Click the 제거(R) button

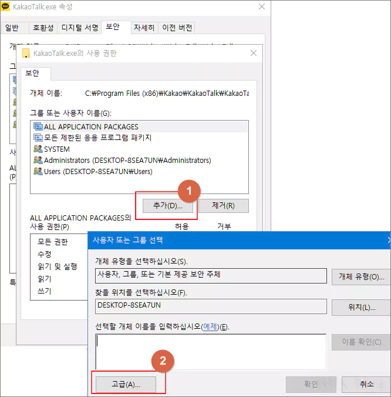224,206
